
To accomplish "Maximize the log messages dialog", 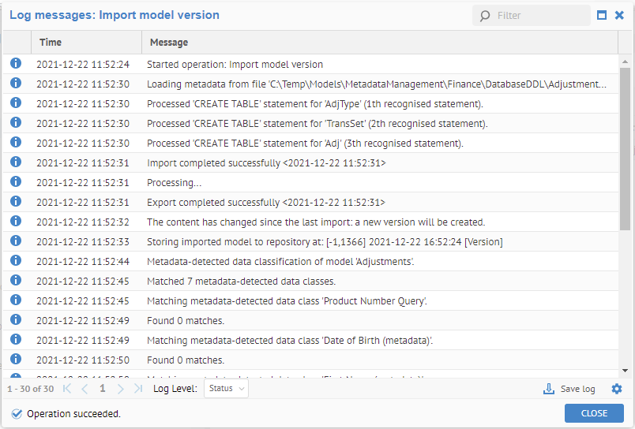I will (x=602, y=15).
